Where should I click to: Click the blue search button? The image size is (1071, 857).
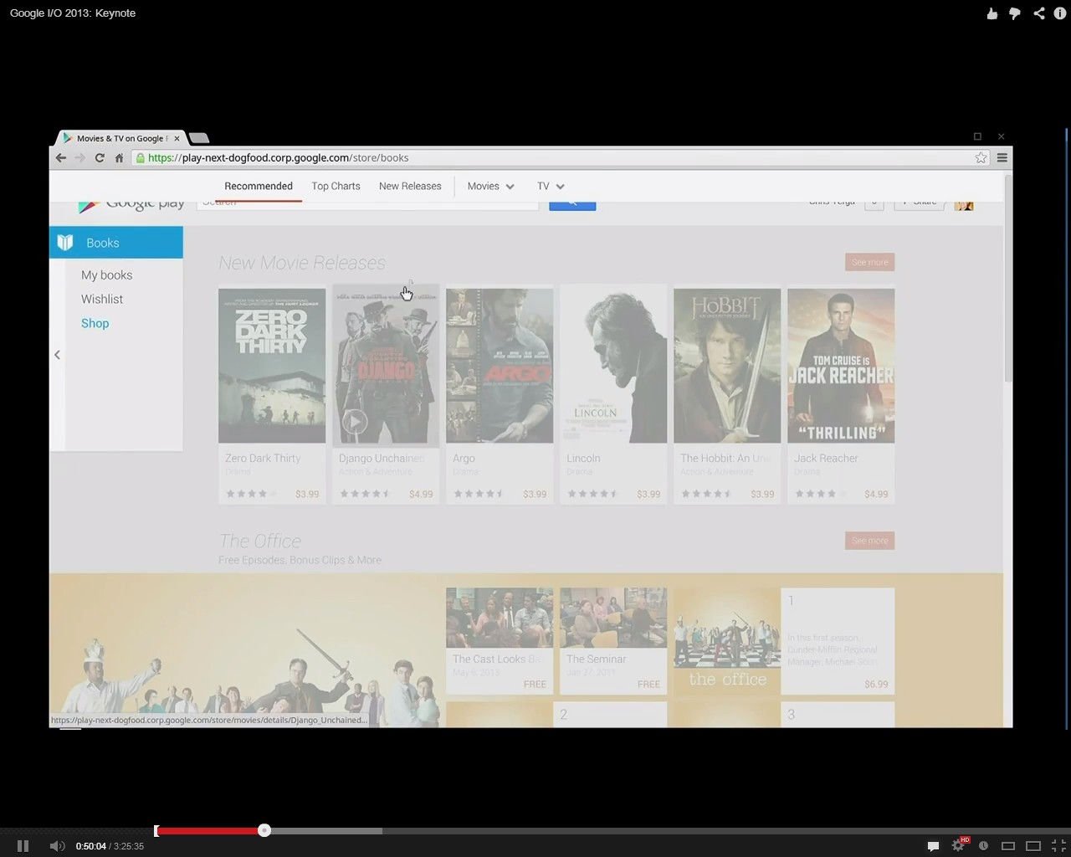[x=572, y=205]
